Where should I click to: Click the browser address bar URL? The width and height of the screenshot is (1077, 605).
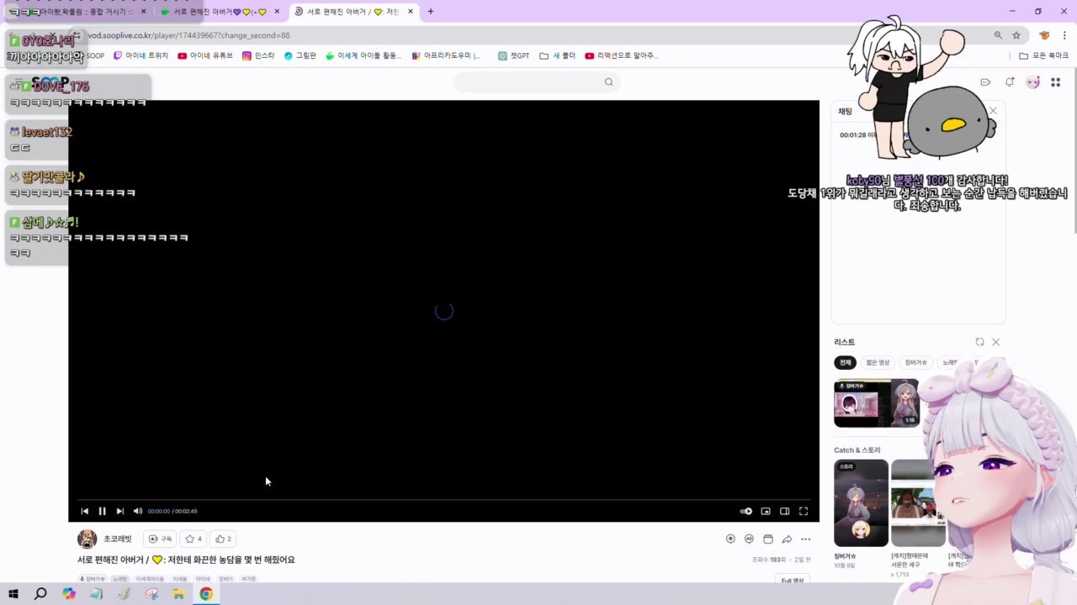pos(189,35)
